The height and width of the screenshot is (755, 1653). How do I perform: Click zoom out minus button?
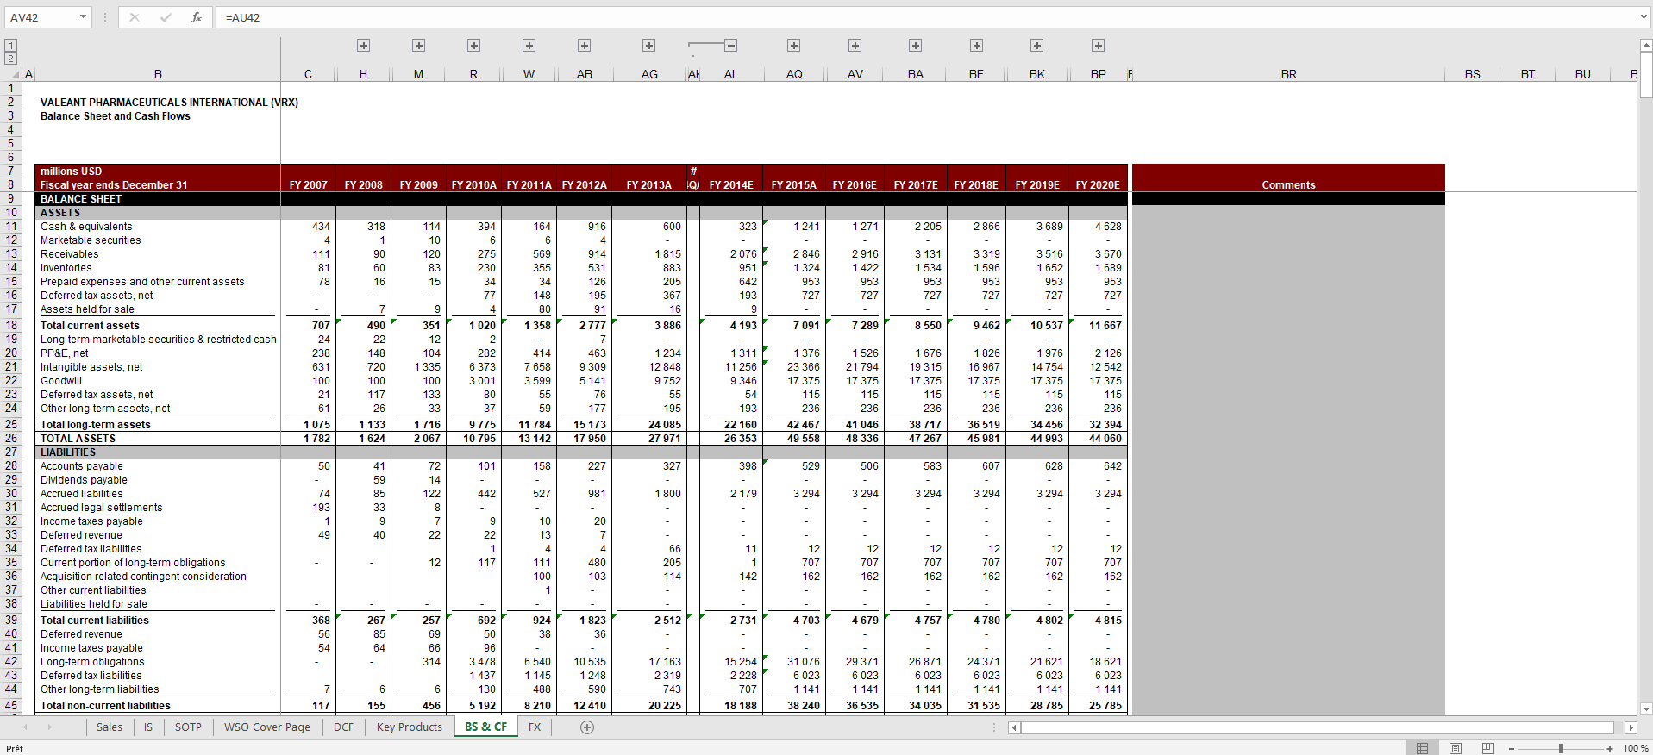click(x=1512, y=748)
